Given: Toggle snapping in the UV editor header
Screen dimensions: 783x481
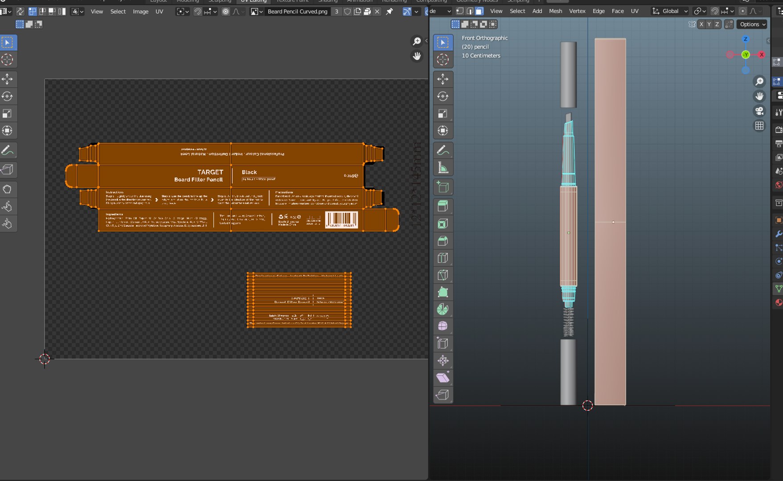Looking at the screenshot, I should coord(197,12).
